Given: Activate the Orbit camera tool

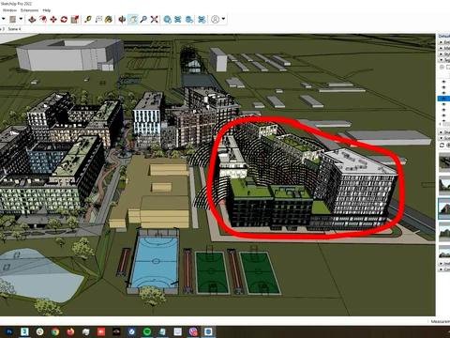Looking at the screenshot, I should (x=122, y=20).
